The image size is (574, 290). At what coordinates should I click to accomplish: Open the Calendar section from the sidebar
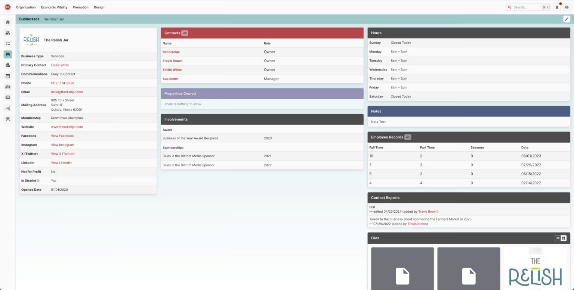(x=7, y=76)
